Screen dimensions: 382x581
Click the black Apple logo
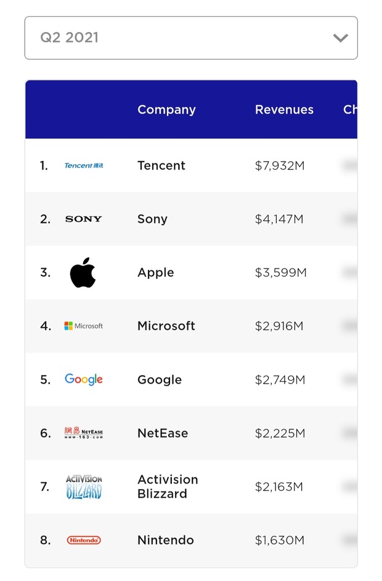[x=83, y=273]
